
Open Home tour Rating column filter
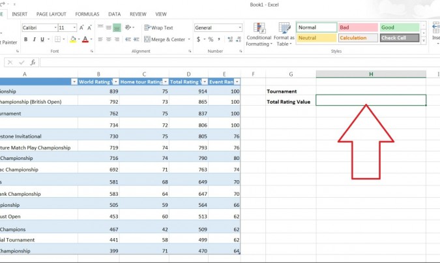pyautogui.click(x=166, y=82)
